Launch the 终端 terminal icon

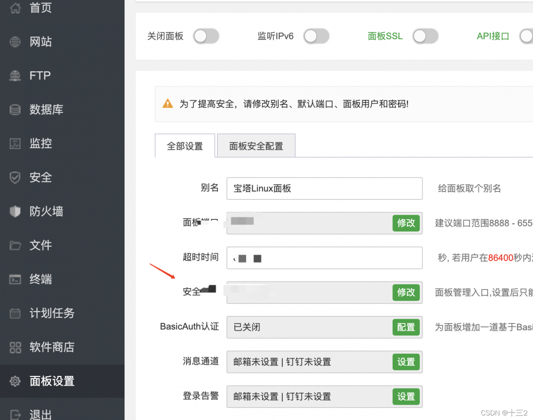[x=15, y=279]
